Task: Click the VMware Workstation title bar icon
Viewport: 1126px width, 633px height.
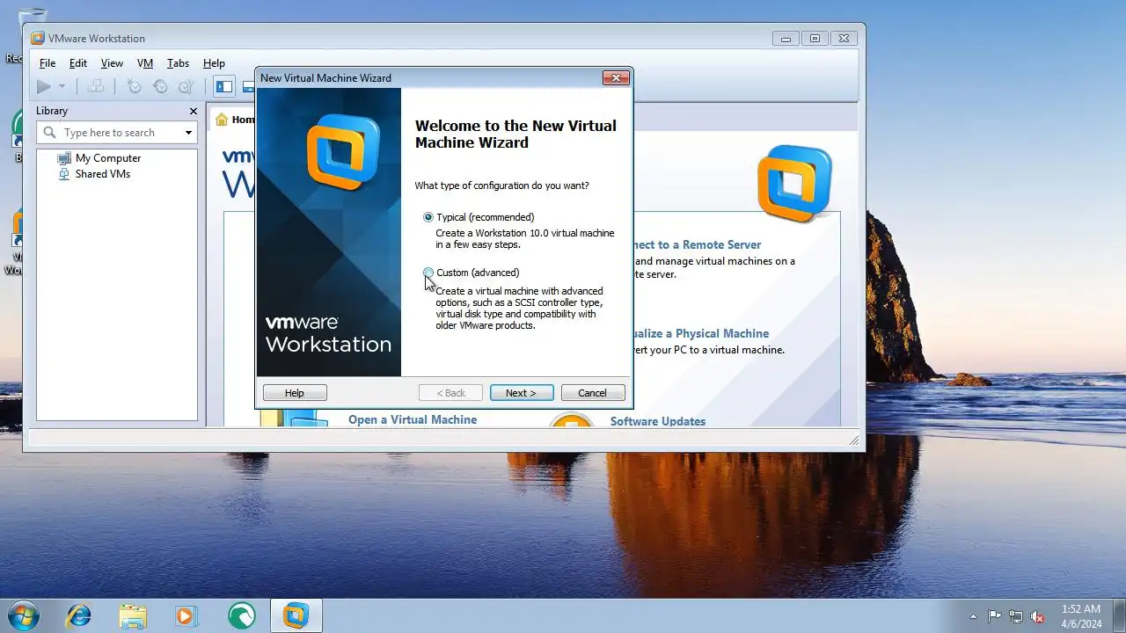Action: point(38,39)
